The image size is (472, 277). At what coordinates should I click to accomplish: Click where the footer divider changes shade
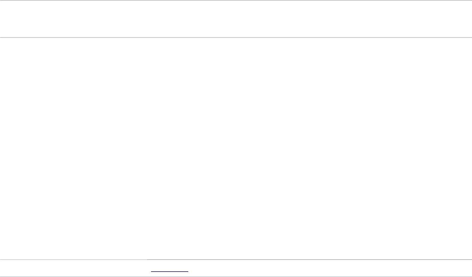pyautogui.click(x=147, y=259)
